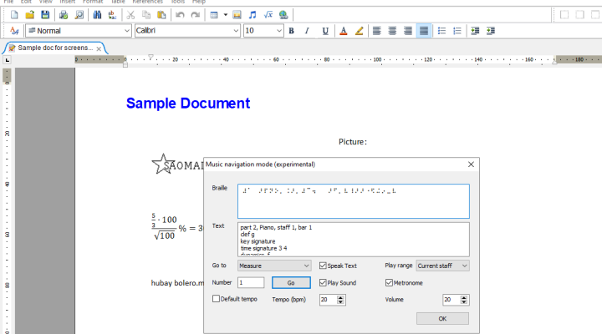Click in the Braille output box
Screen dimensions: 602x334
pos(353,201)
